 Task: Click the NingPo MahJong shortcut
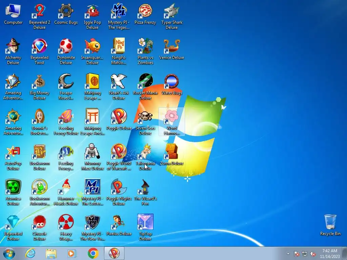119,51
